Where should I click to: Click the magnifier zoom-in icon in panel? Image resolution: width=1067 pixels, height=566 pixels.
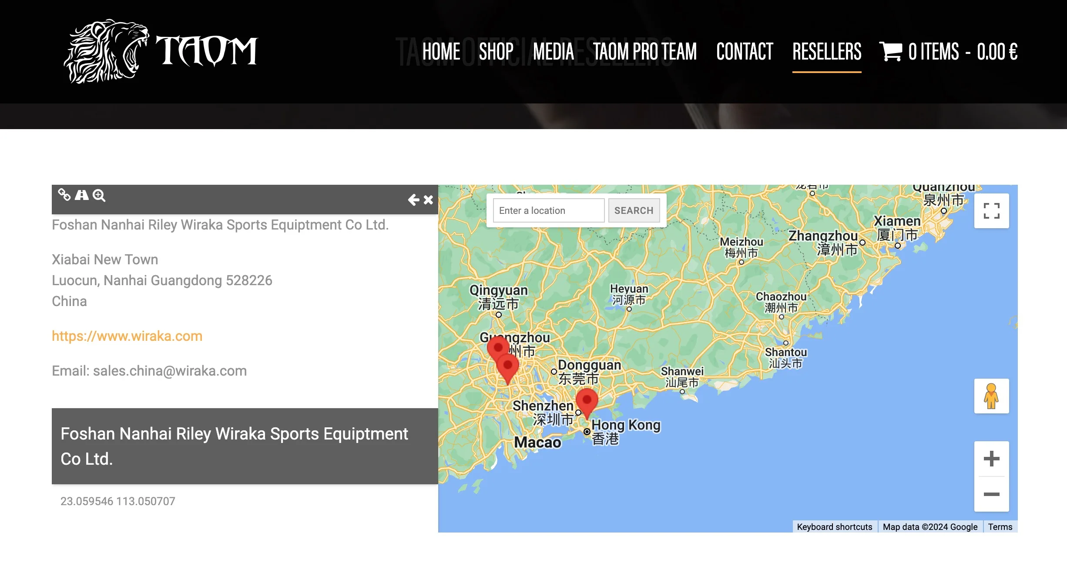click(x=99, y=196)
